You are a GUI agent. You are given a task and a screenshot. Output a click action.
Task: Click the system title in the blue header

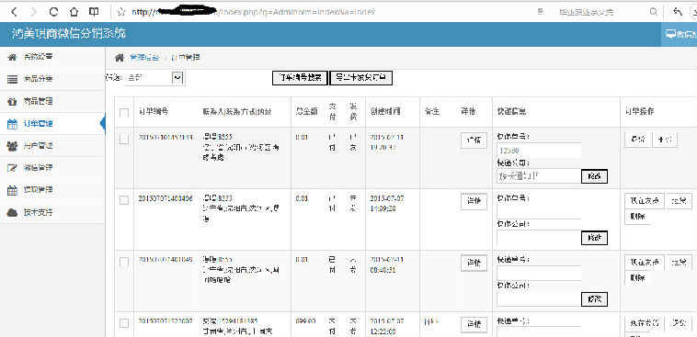[68, 34]
